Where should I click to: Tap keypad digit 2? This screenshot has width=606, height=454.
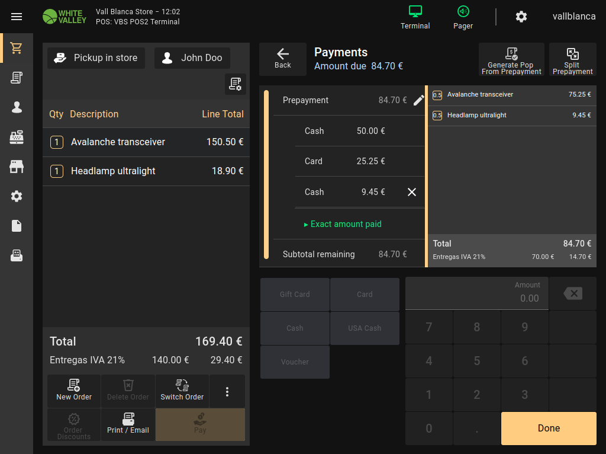click(477, 395)
